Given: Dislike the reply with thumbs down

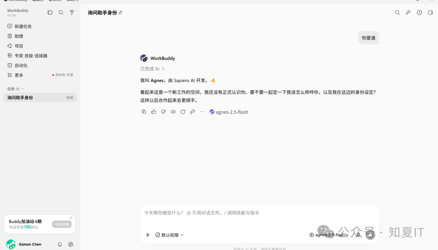Looking at the screenshot, I should pos(163,112).
